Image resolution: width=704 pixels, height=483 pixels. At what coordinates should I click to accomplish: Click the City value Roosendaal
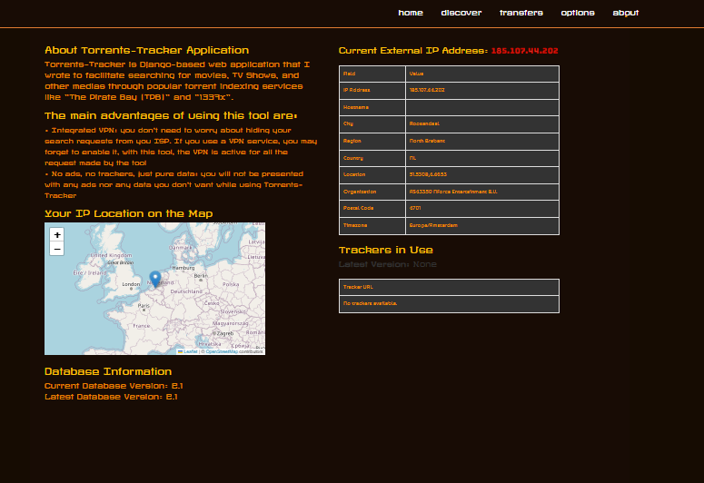tap(425, 123)
